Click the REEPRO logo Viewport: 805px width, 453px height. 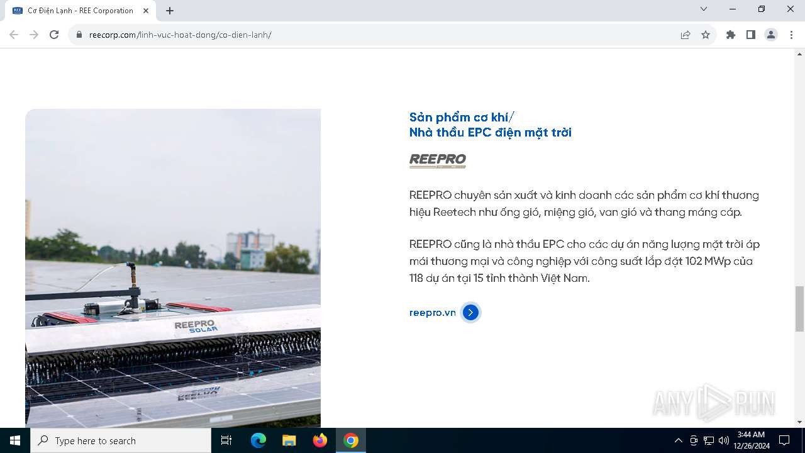438,161
